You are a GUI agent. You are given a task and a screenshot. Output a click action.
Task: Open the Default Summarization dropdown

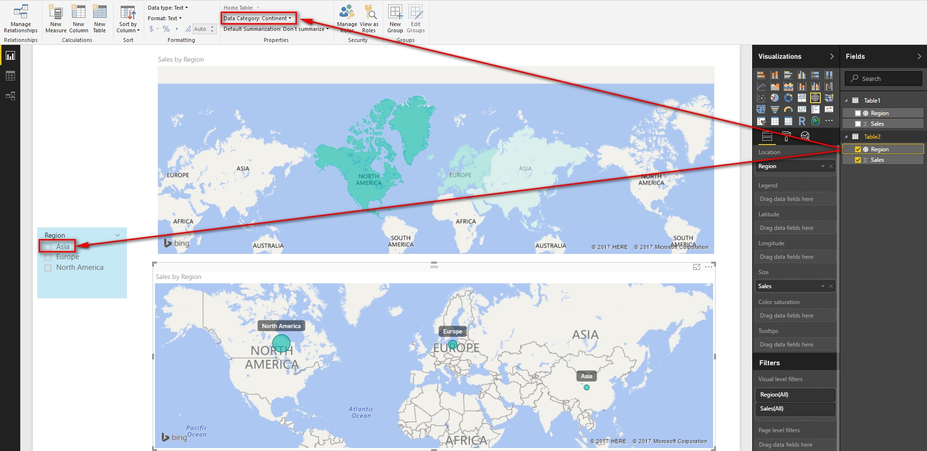pyautogui.click(x=276, y=29)
